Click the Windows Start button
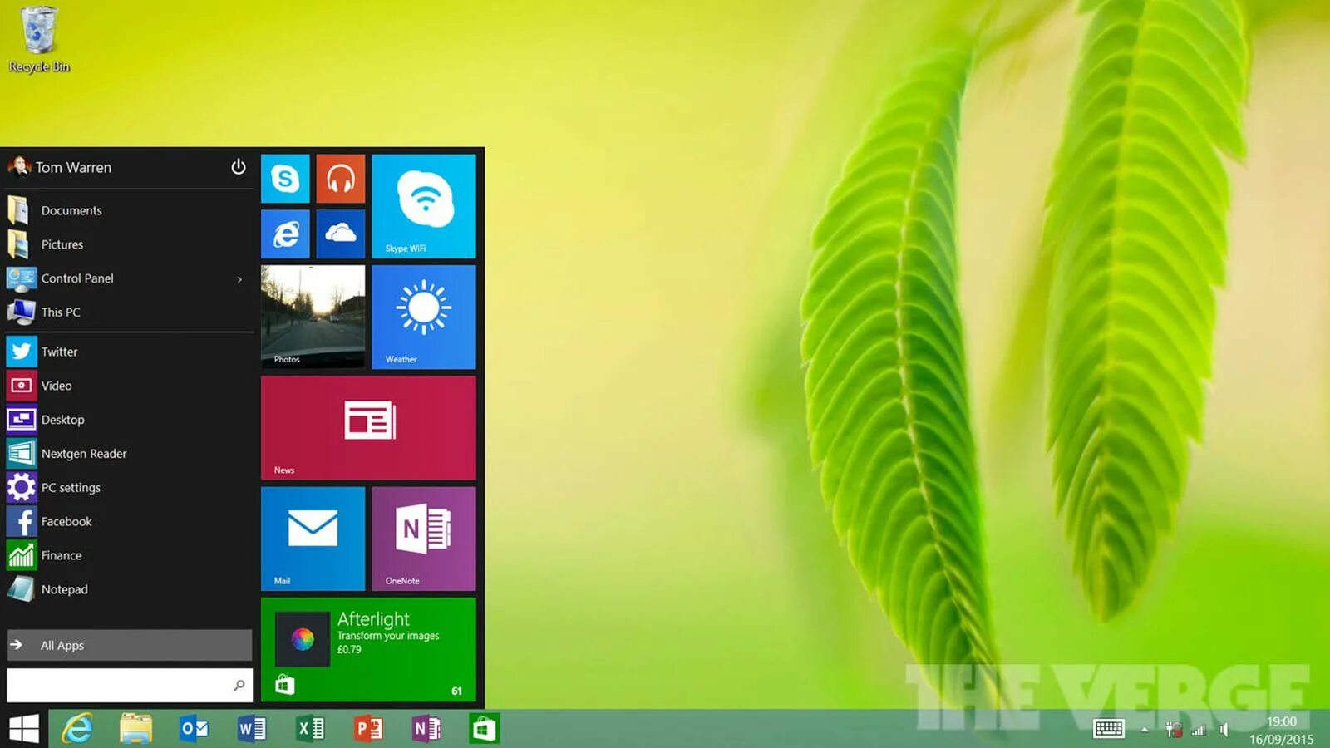The height and width of the screenshot is (748, 1330). pos(24,729)
